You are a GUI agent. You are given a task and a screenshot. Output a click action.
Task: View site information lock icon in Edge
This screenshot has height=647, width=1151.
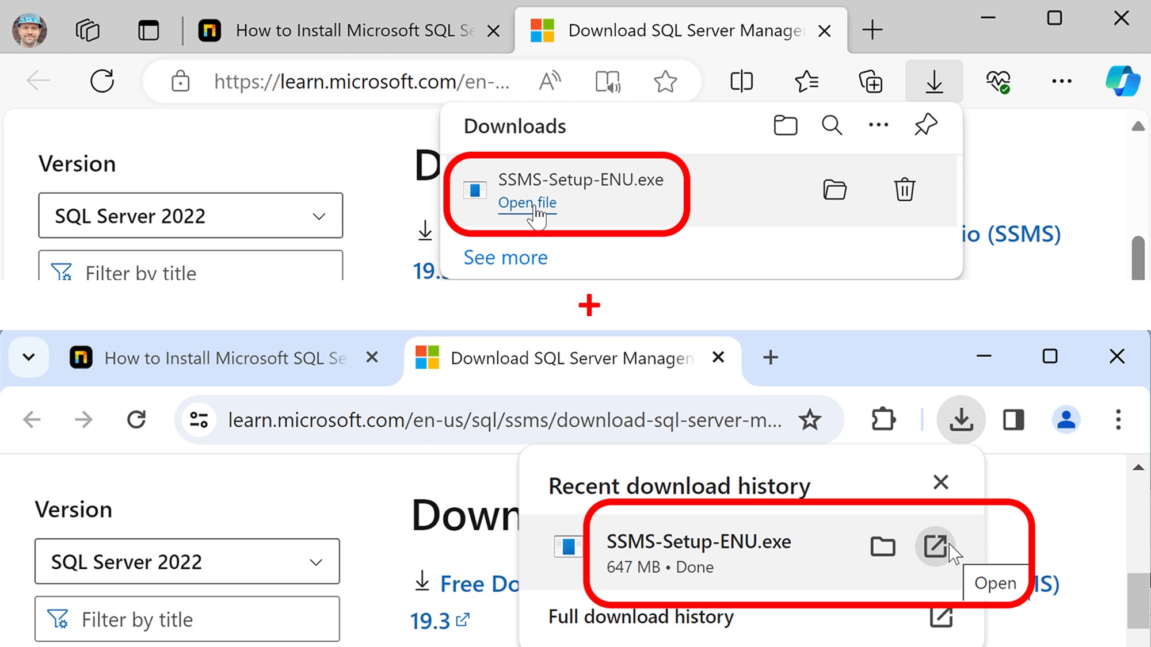click(180, 81)
